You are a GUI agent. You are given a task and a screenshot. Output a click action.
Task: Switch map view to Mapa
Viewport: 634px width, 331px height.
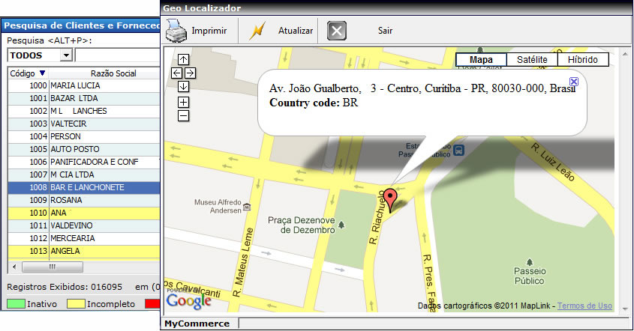(481, 60)
